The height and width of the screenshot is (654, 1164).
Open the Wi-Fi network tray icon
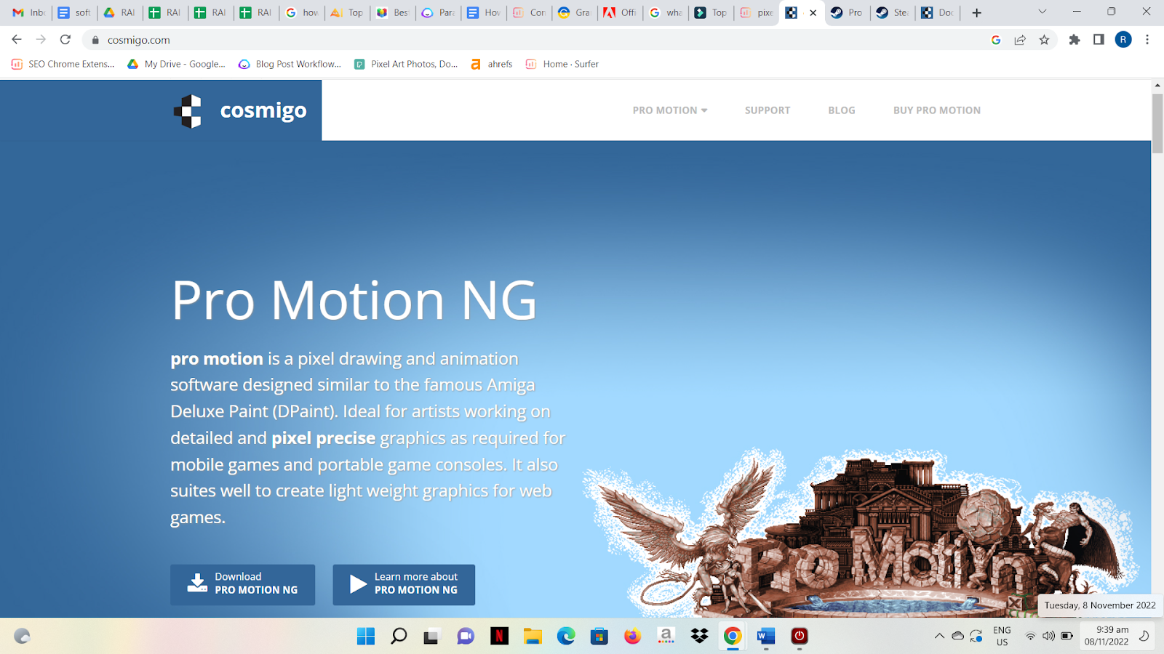click(1030, 637)
